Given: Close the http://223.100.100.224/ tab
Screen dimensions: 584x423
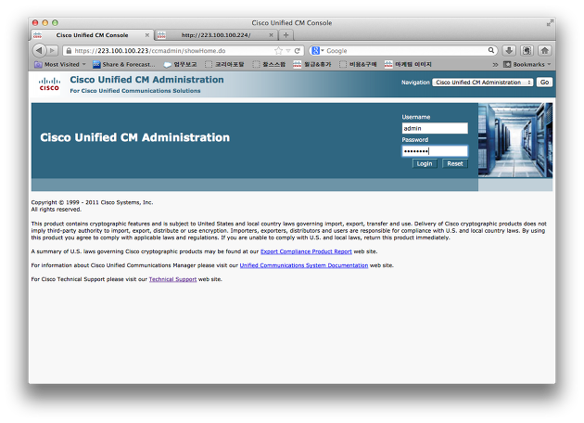Looking at the screenshot, I should pos(271,35).
